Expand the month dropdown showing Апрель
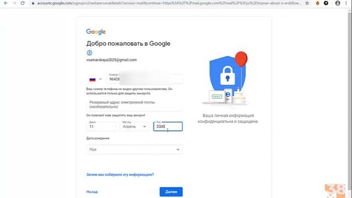The height and width of the screenshot is (198, 352). (134, 127)
